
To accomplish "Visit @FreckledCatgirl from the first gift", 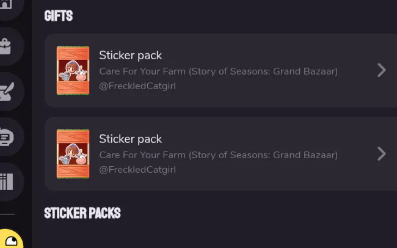I will pyautogui.click(x=137, y=86).
